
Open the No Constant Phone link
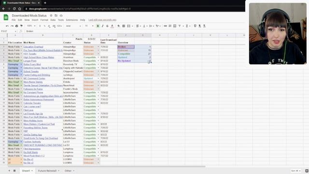(33, 92)
